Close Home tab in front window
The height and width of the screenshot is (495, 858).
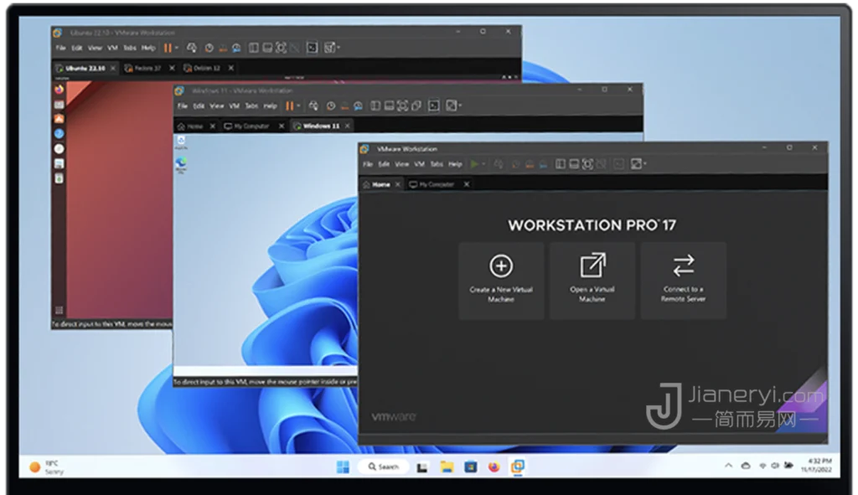click(x=398, y=184)
